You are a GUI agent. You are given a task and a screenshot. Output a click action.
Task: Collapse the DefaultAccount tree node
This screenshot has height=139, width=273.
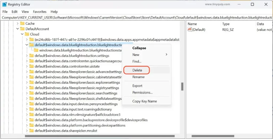click(x=18, y=29)
